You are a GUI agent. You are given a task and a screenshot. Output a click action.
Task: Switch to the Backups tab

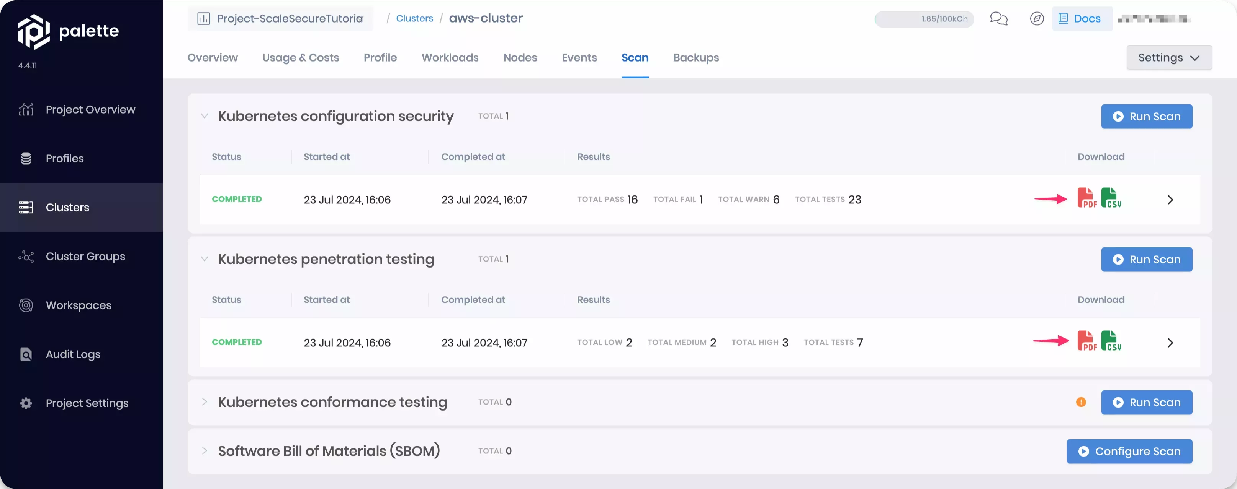pyautogui.click(x=696, y=57)
